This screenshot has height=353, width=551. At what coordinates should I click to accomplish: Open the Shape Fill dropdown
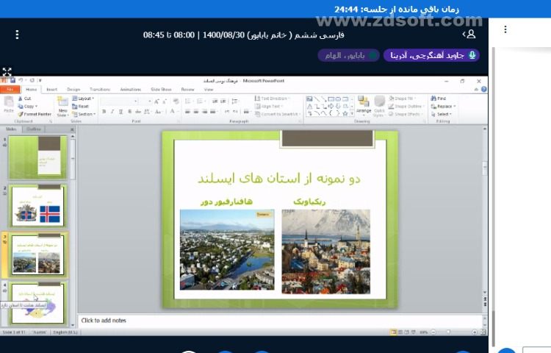402,99
